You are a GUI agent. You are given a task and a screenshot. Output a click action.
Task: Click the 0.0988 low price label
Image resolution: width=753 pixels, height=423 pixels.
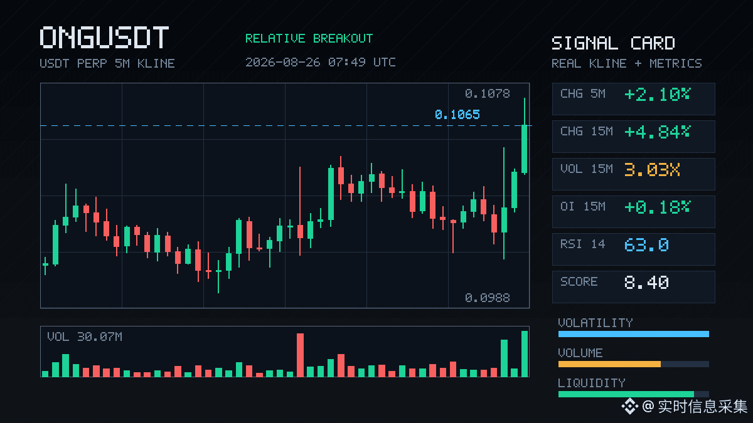click(488, 298)
